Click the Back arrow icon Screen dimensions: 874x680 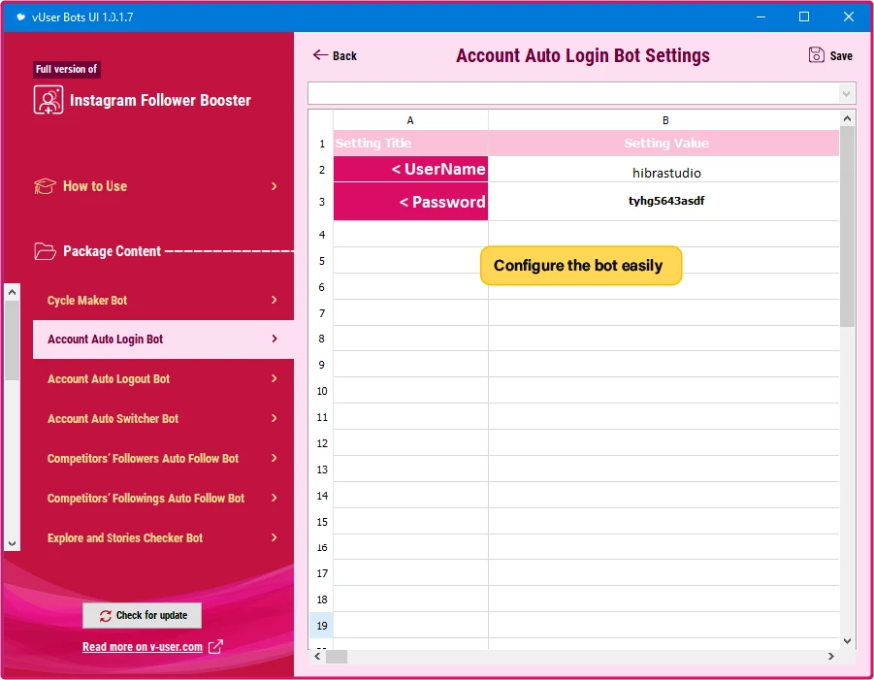[x=320, y=54]
